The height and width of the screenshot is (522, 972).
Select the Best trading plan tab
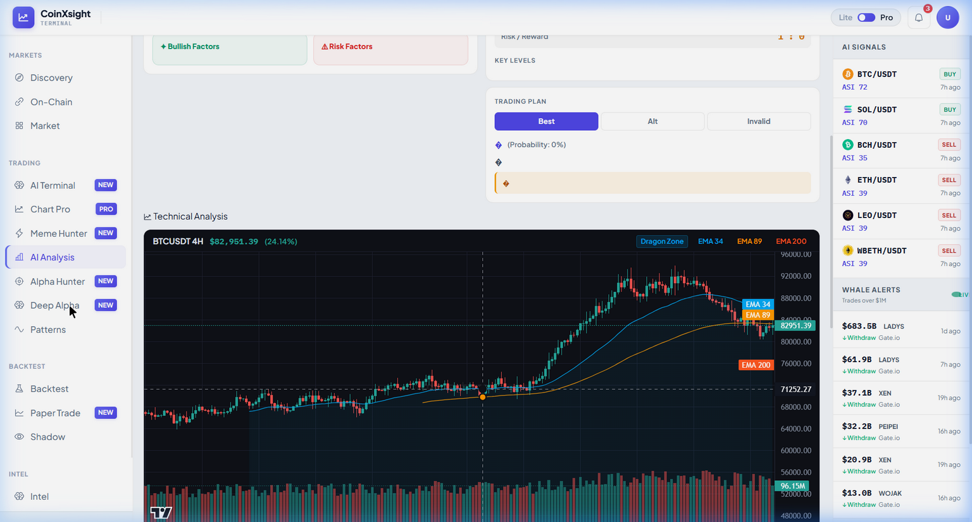(x=546, y=121)
